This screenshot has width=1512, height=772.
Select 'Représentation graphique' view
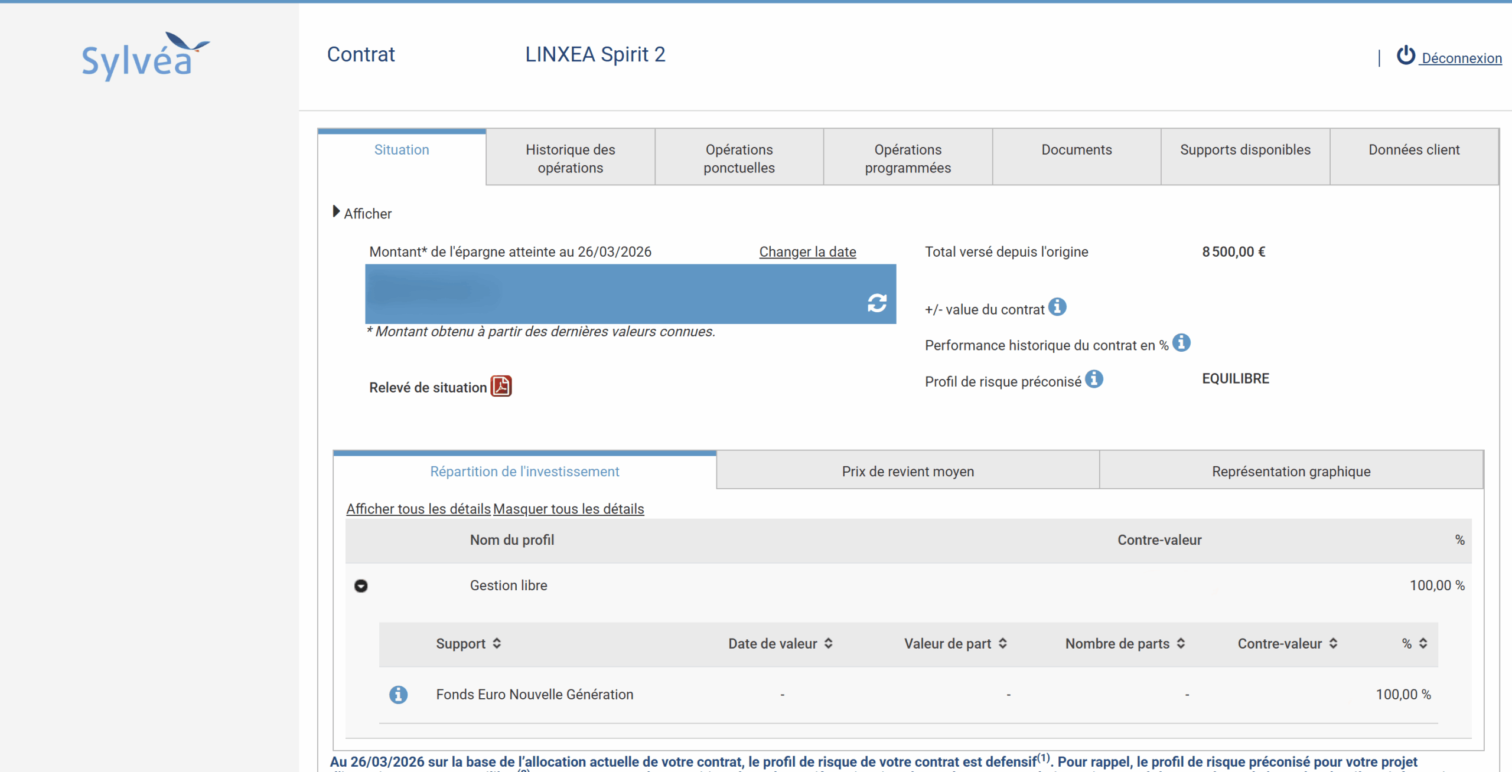point(1291,471)
